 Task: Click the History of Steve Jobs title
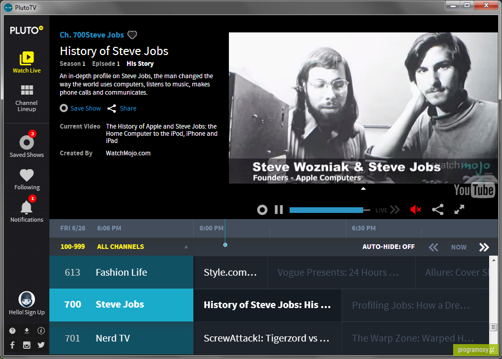114,51
